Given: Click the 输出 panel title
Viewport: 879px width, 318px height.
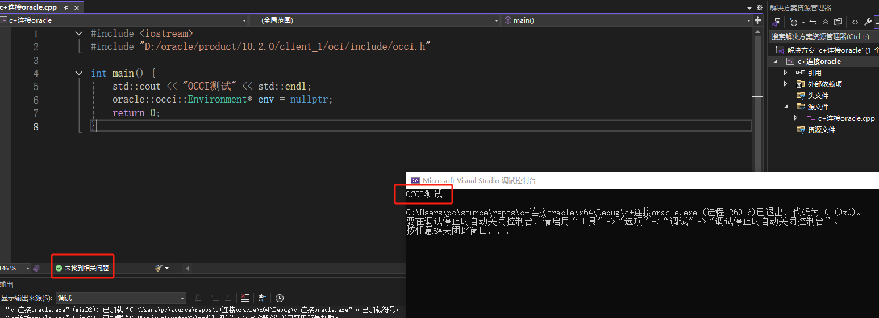Looking at the screenshot, I should pos(6,284).
